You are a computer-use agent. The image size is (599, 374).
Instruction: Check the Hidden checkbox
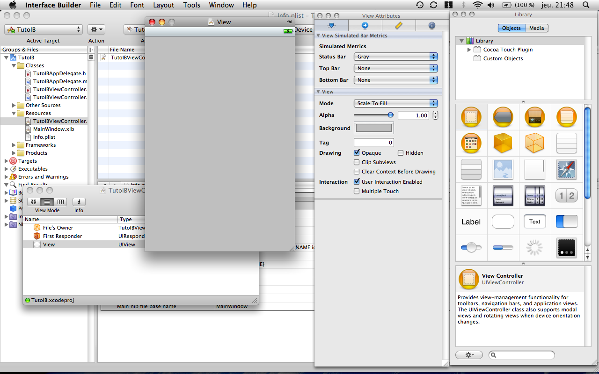click(401, 153)
